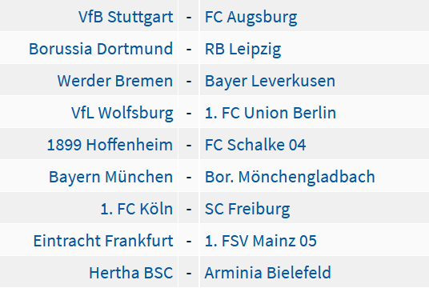
Task: Select 1. FC Union Berlin link
Action: pyautogui.click(x=271, y=113)
